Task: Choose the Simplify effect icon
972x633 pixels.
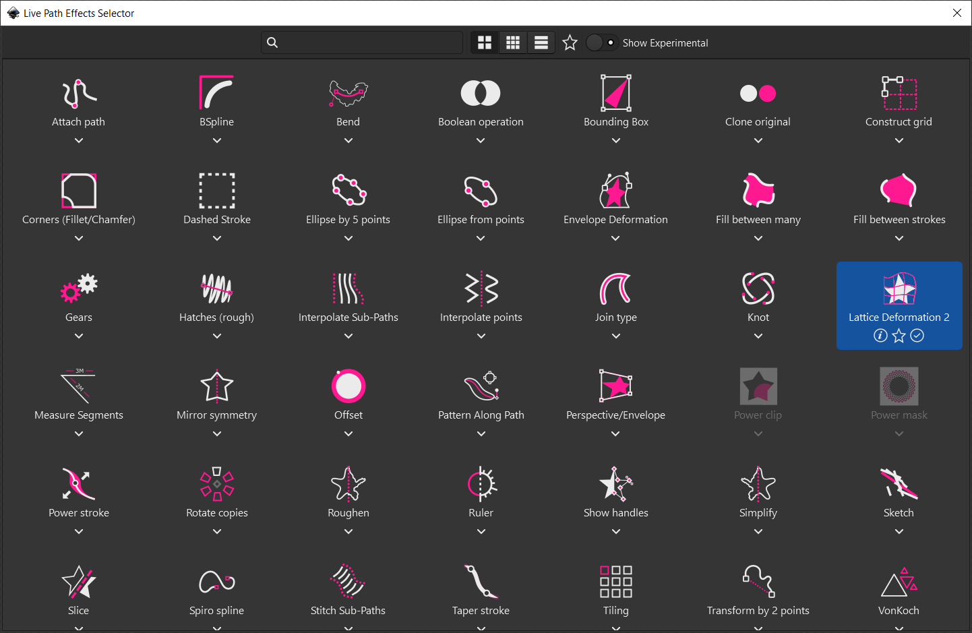Action: point(758,484)
